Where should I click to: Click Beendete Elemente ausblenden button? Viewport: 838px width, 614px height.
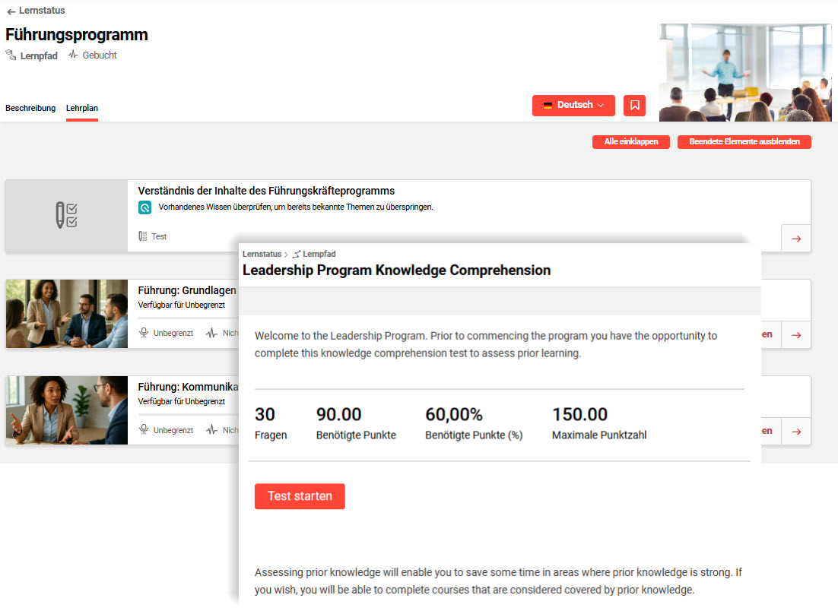pos(744,142)
